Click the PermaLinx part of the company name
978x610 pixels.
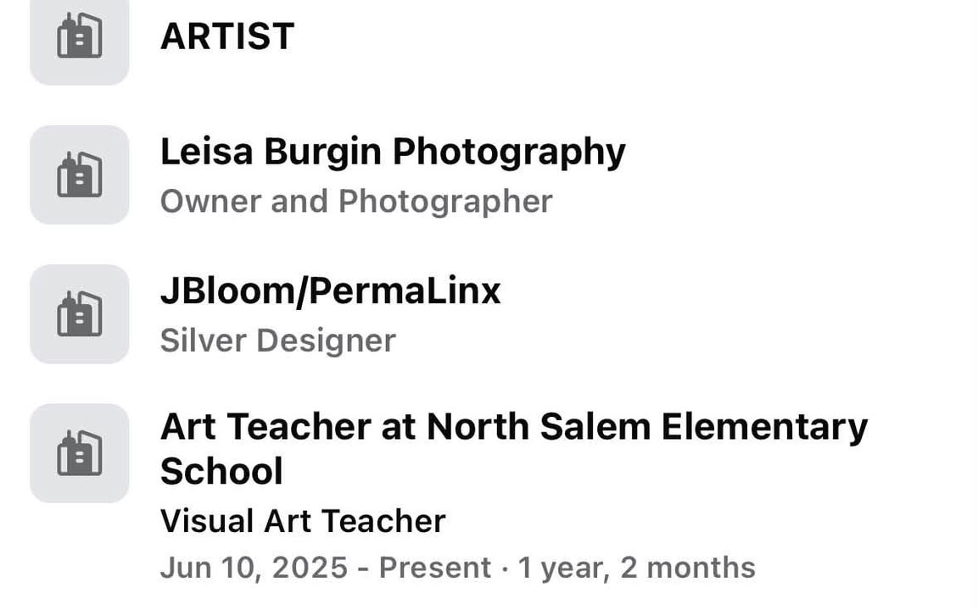tap(405, 291)
